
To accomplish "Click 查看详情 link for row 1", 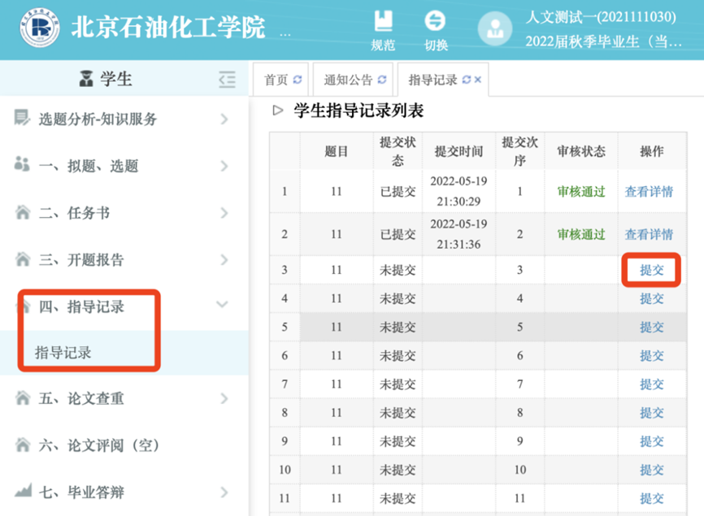I will click(649, 192).
